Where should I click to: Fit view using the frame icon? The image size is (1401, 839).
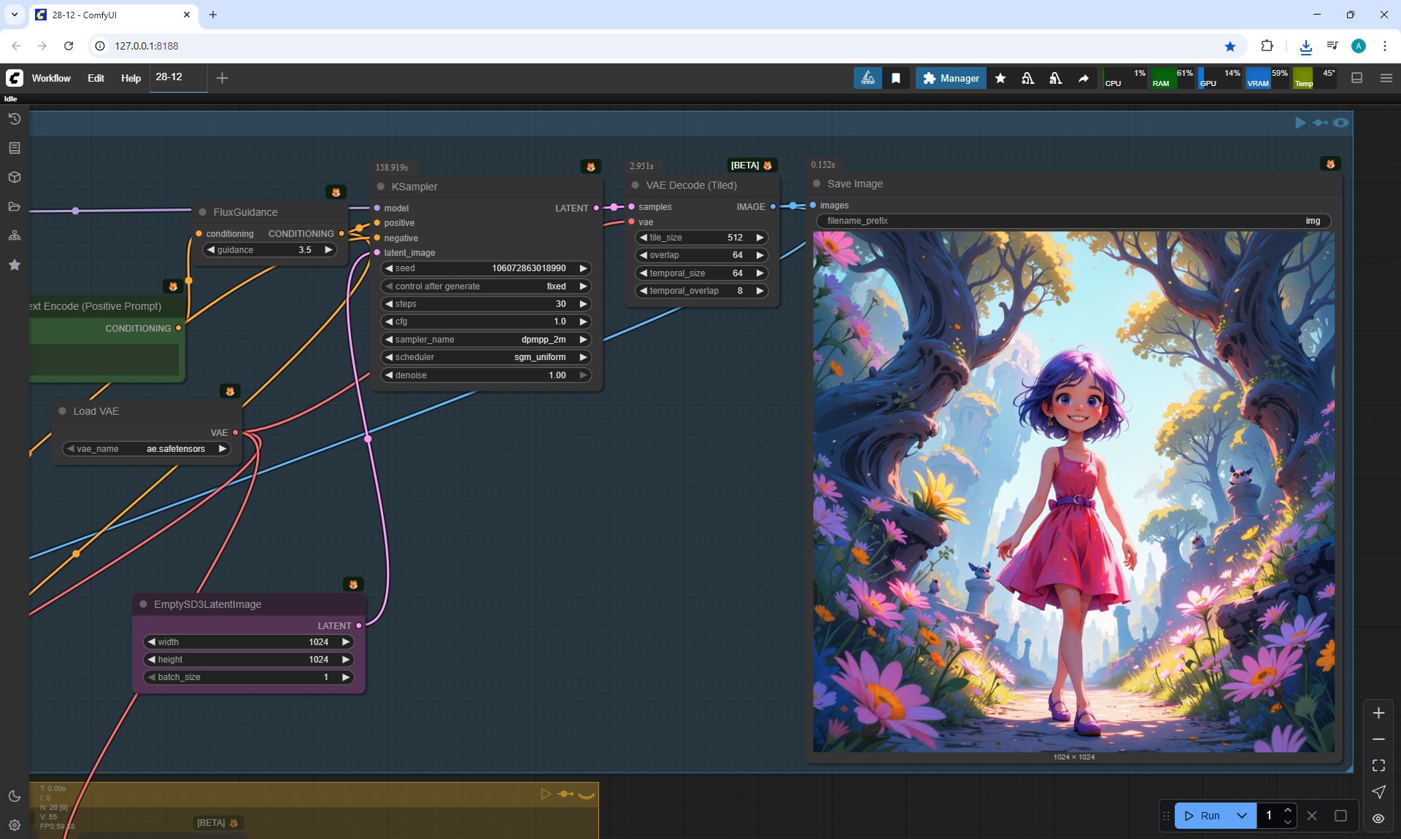click(x=1378, y=765)
